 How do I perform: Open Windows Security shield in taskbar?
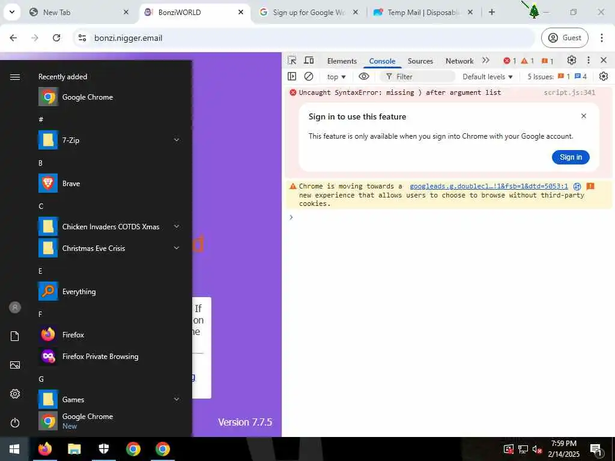[103, 449]
